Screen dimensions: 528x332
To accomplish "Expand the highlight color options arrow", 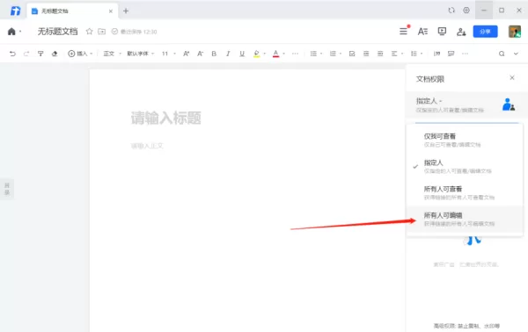I will tap(265, 54).
